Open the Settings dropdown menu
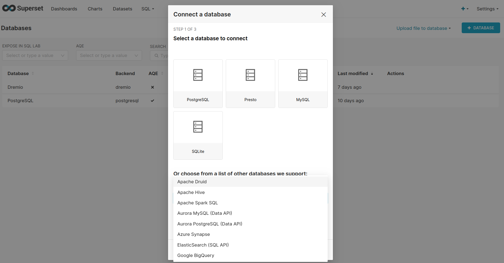The image size is (504, 263). (487, 9)
